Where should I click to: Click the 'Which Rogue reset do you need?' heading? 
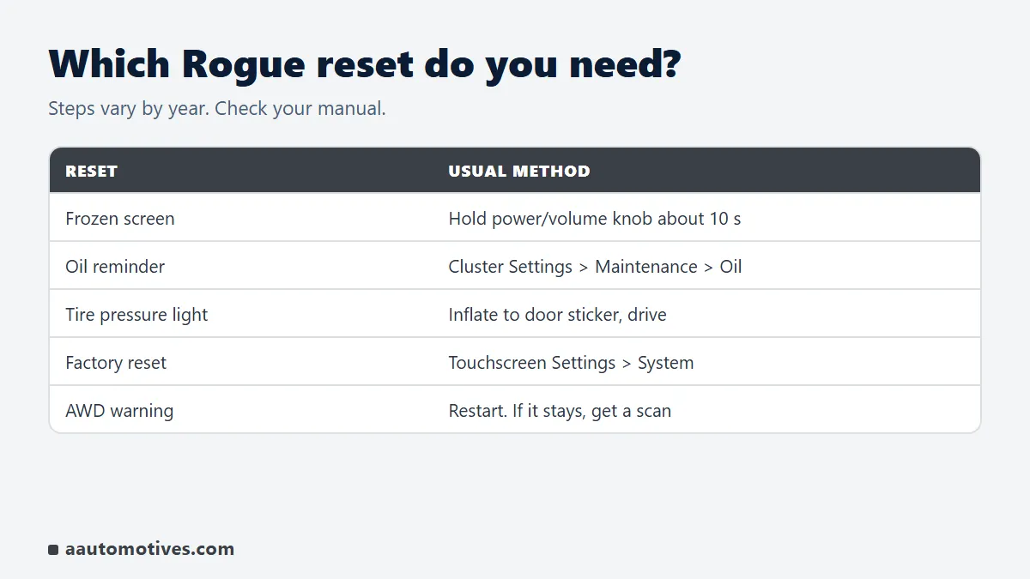click(x=364, y=64)
